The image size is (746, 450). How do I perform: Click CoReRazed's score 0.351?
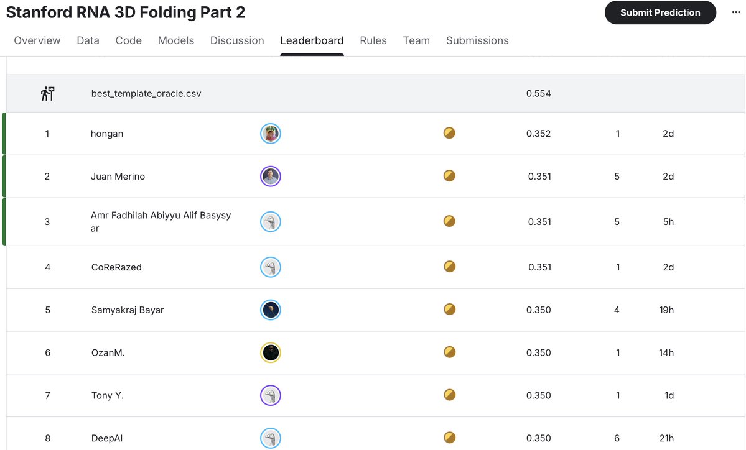(x=539, y=267)
